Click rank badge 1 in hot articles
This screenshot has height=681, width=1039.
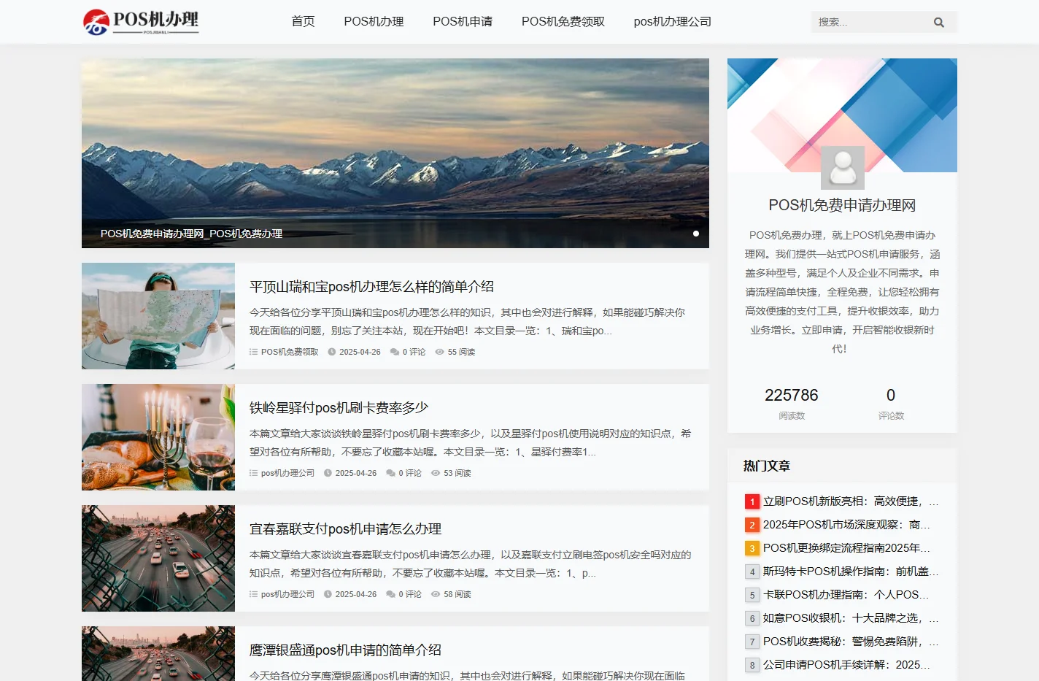752,501
